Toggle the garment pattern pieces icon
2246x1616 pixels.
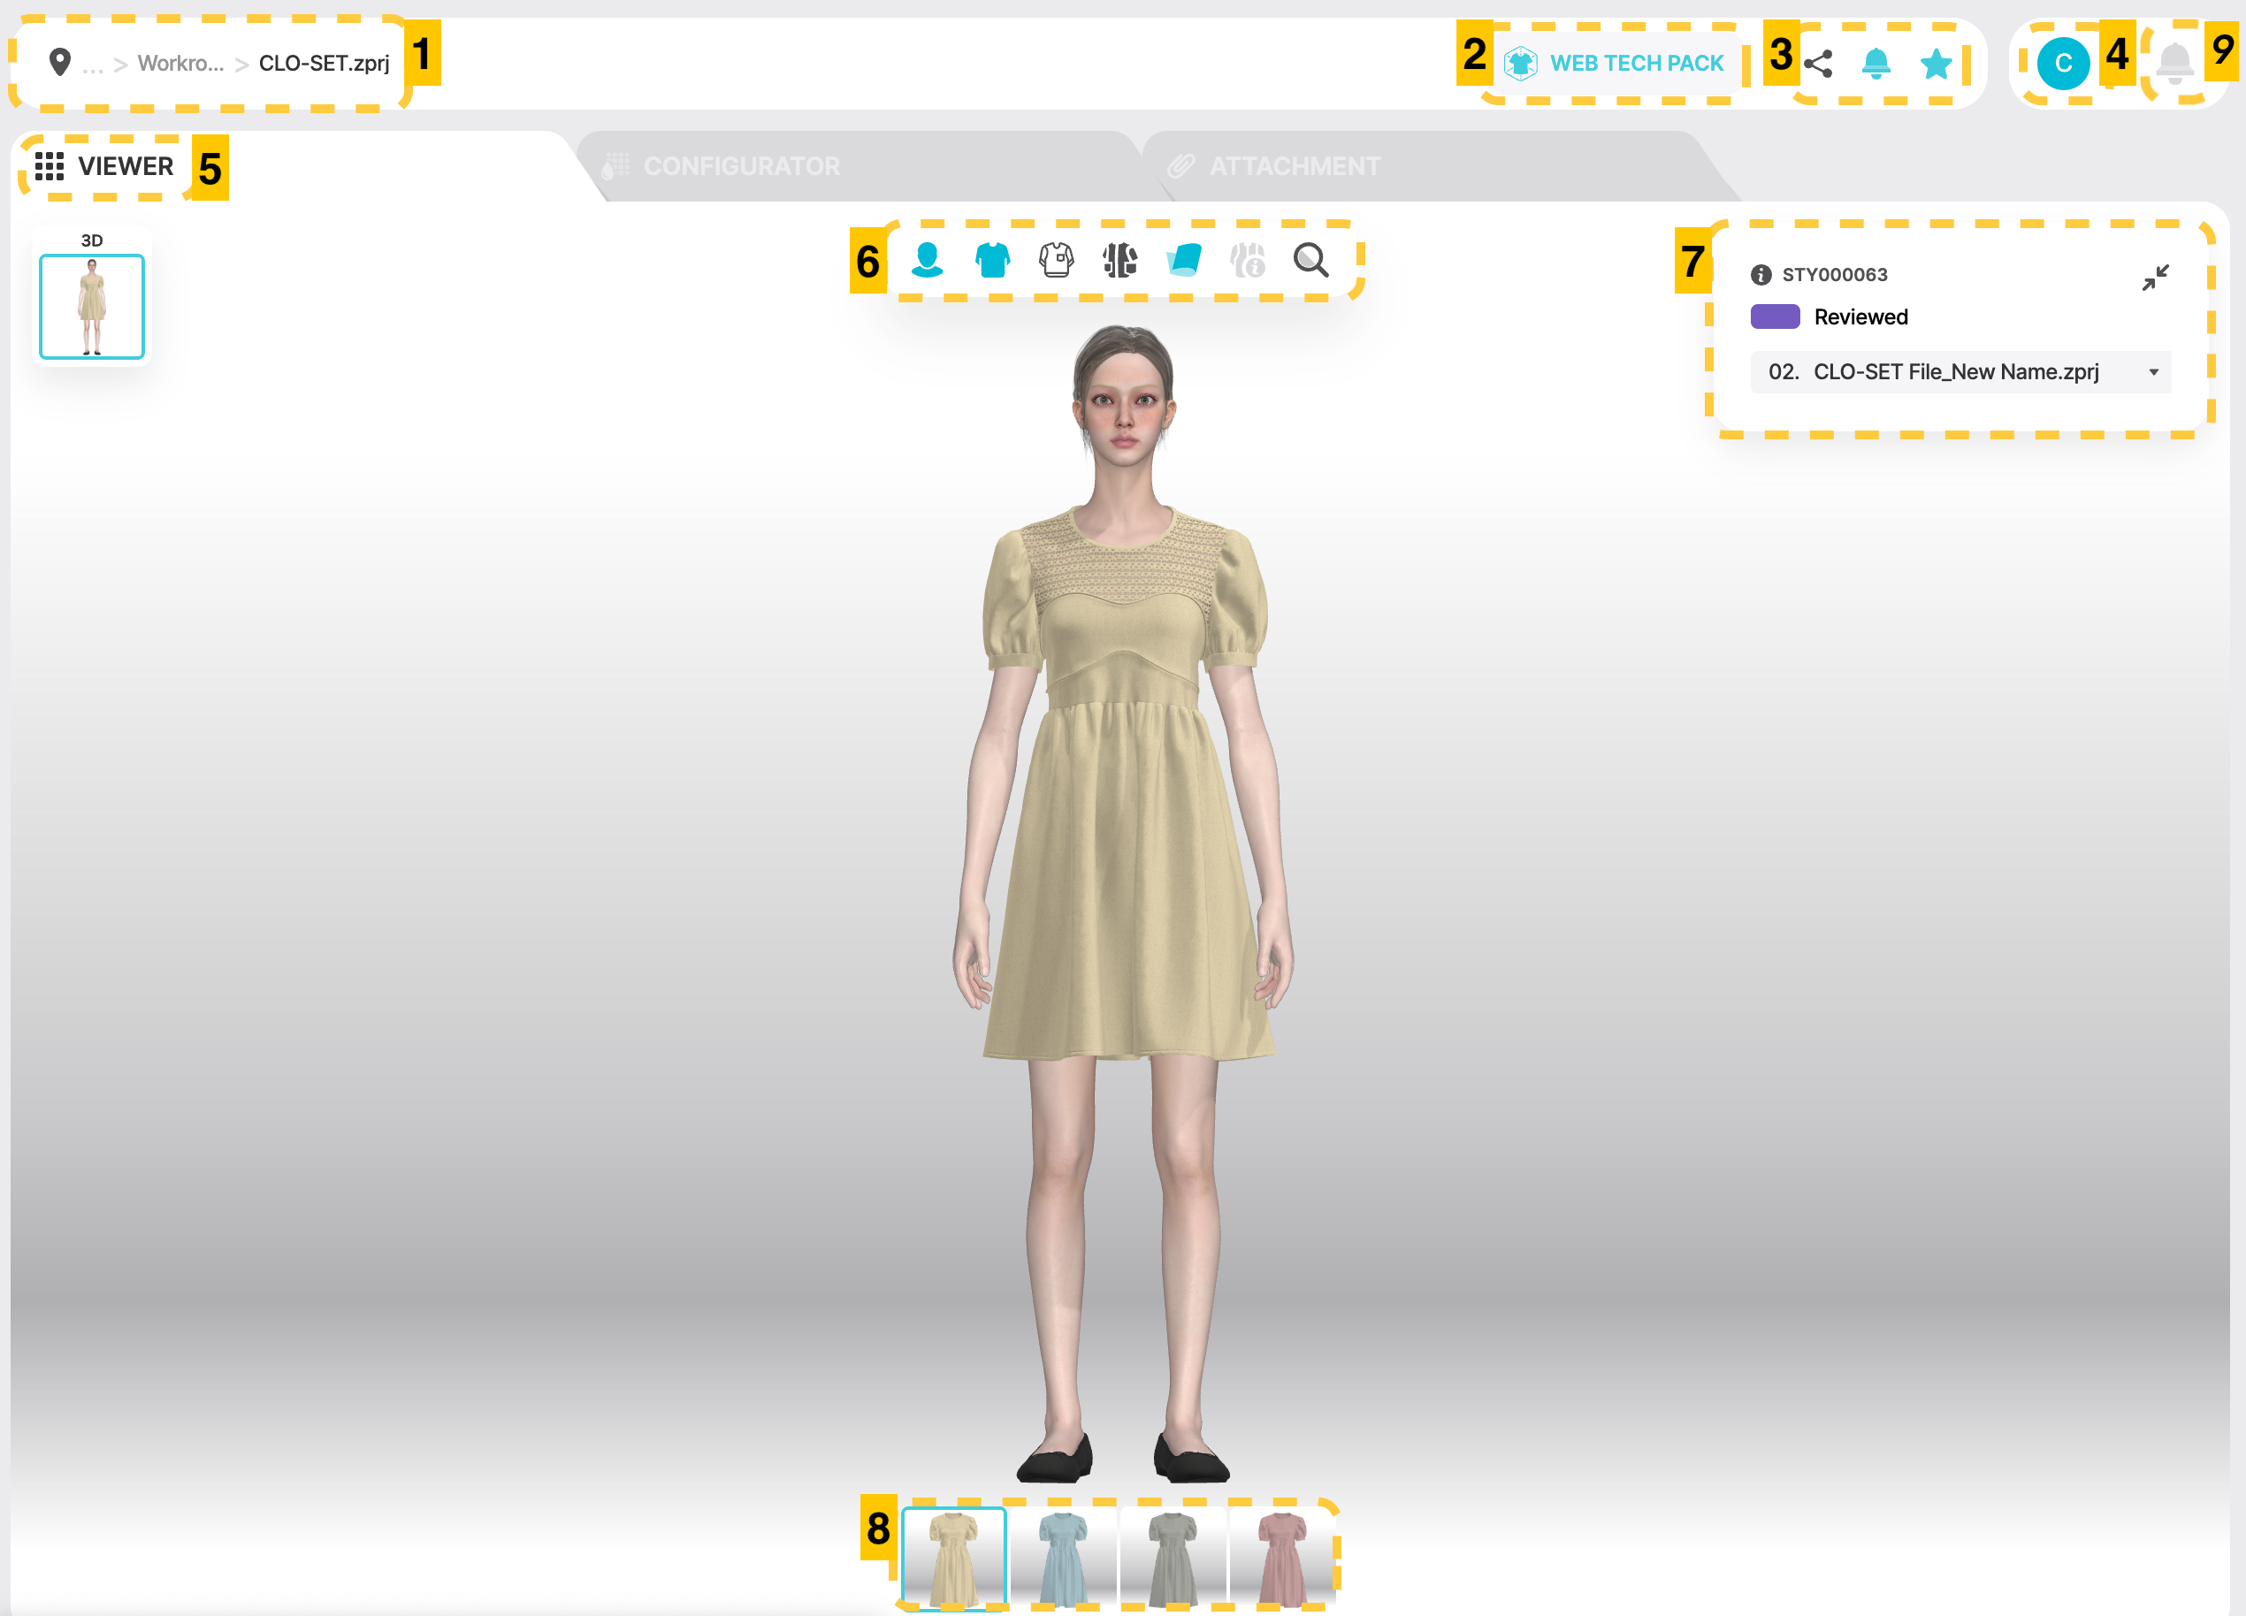tap(1119, 259)
